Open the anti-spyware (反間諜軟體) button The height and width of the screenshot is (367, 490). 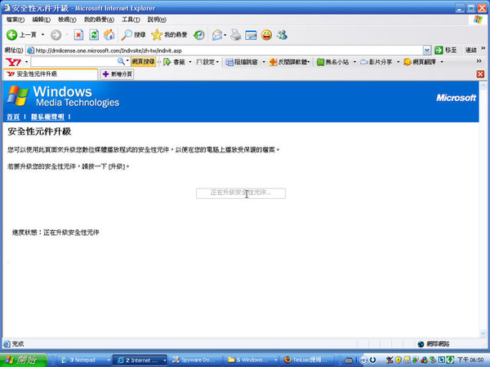[288, 62]
